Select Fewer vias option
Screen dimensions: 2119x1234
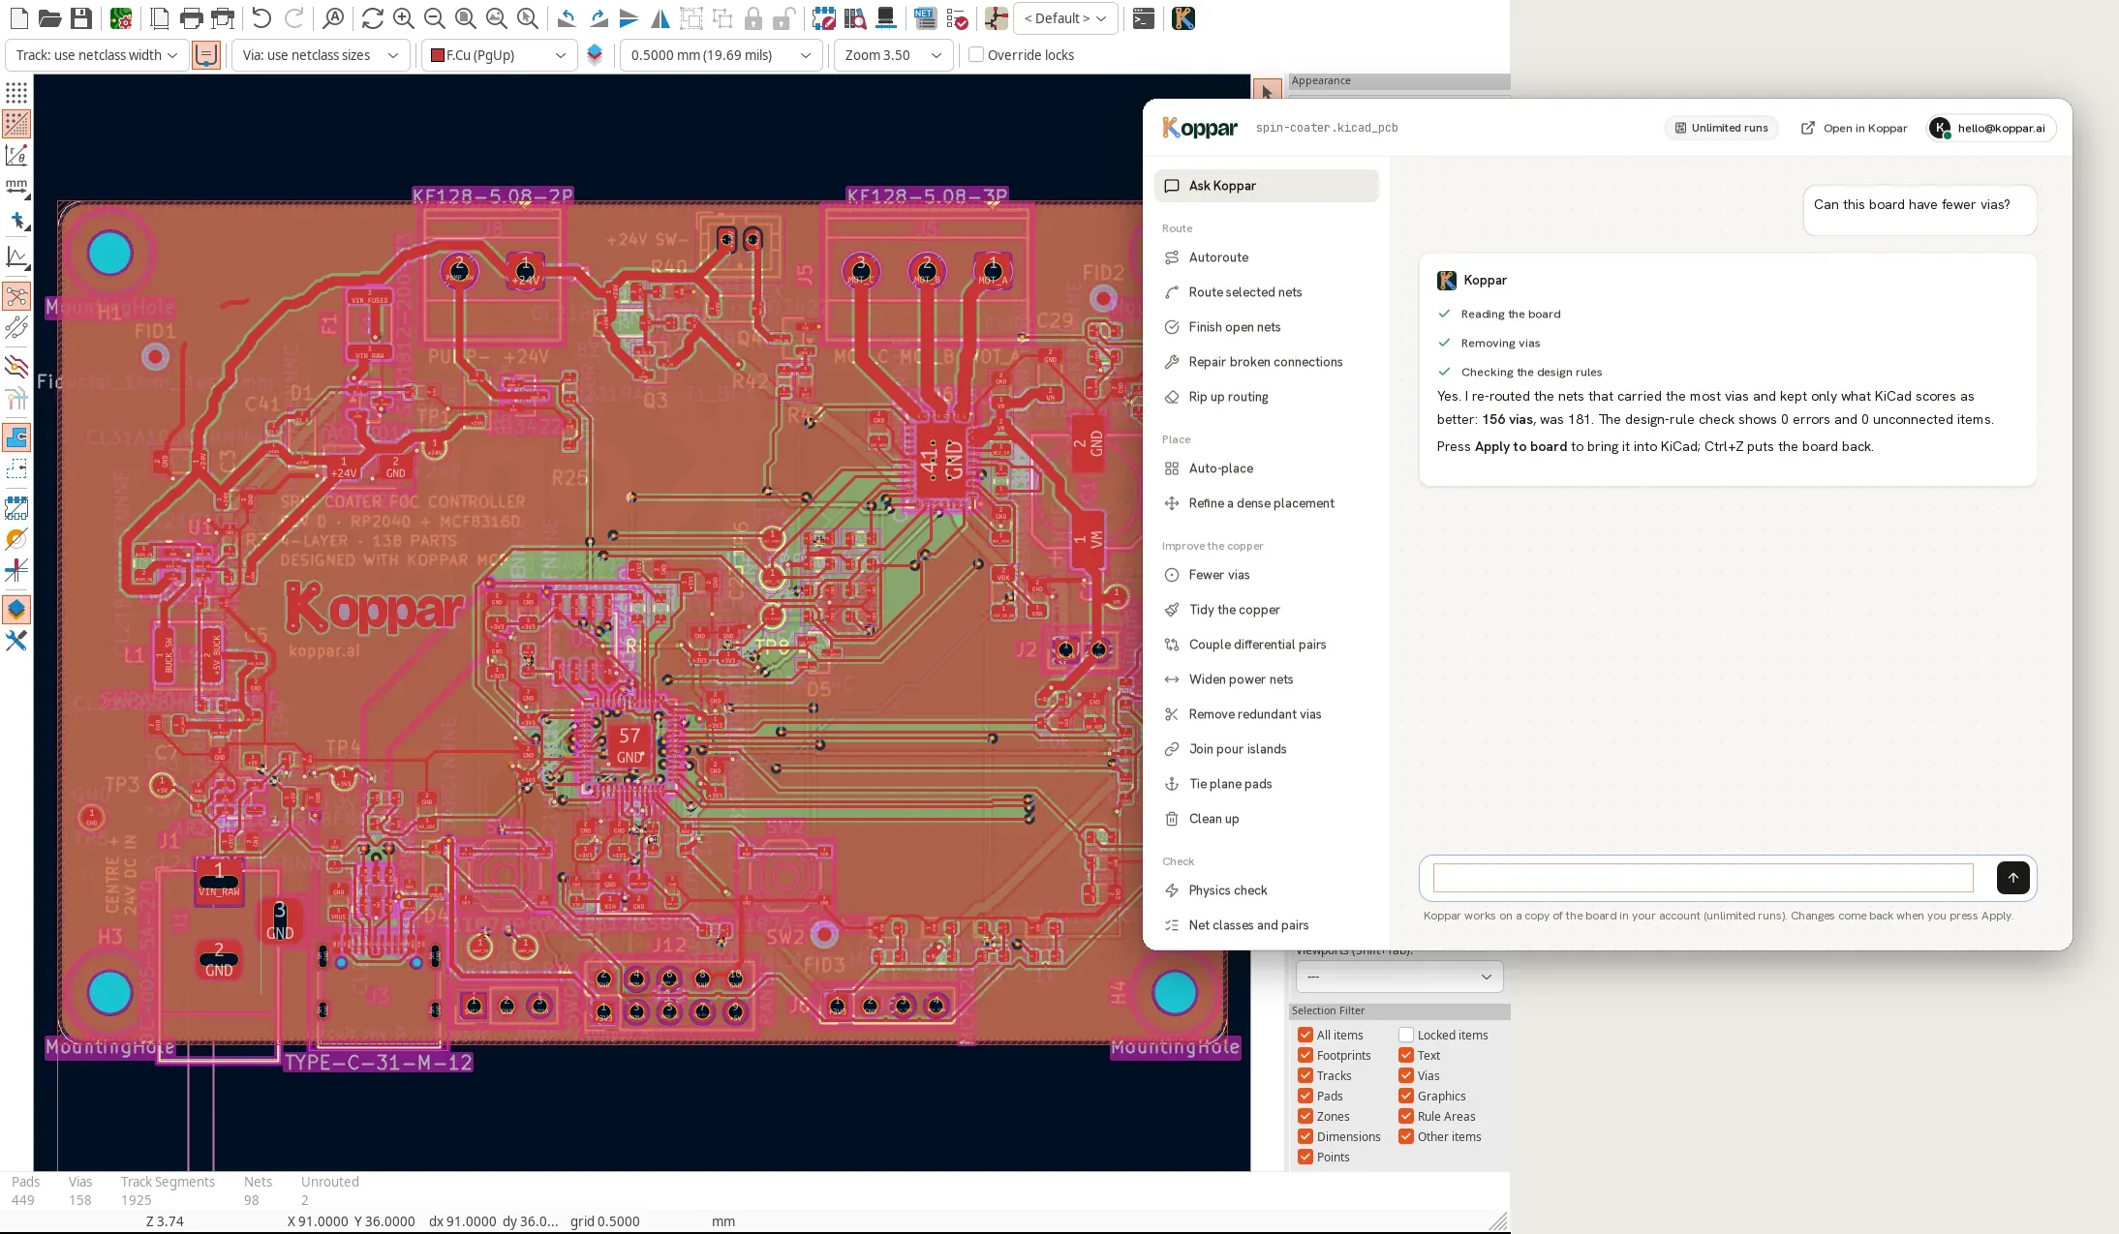coord(1266,575)
